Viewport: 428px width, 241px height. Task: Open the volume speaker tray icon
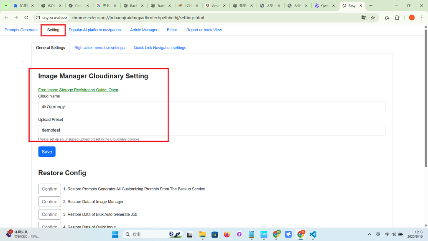pos(394,234)
